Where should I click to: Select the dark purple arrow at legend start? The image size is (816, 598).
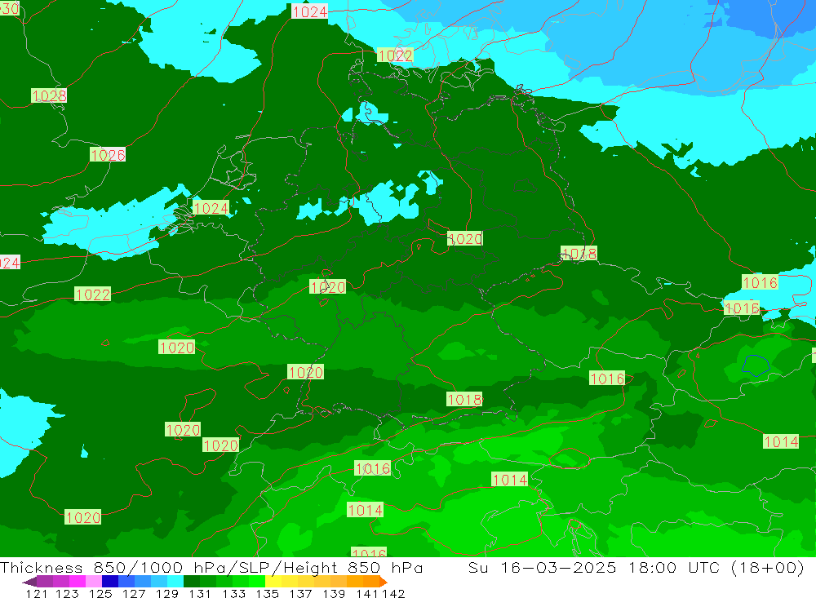(29, 582)
